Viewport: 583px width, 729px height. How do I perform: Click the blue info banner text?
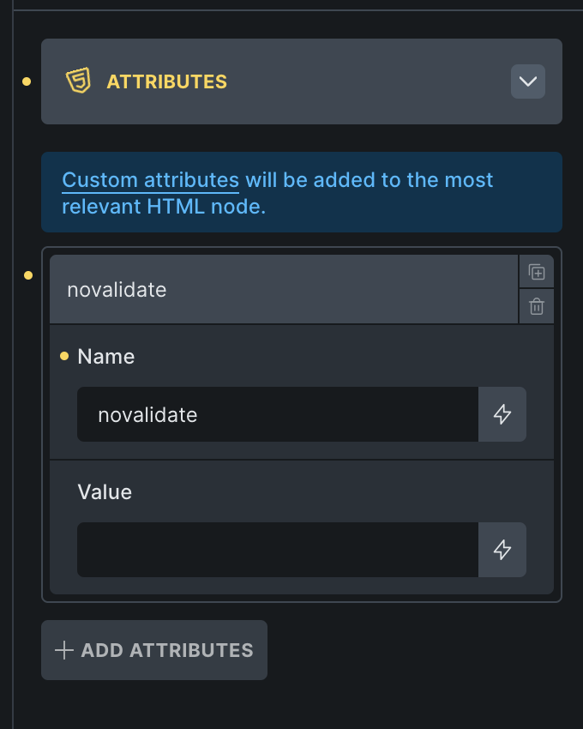(x=369, y=180)
